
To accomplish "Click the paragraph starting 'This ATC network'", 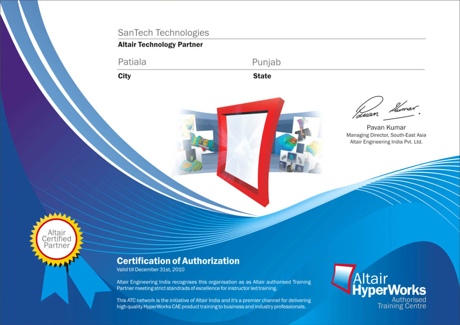I will [x=214, y=303].
